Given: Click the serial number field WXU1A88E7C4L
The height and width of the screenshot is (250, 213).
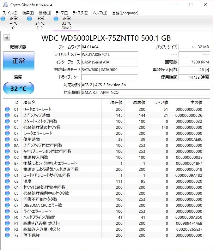Looking at the screenshot, I should point(110,55).
